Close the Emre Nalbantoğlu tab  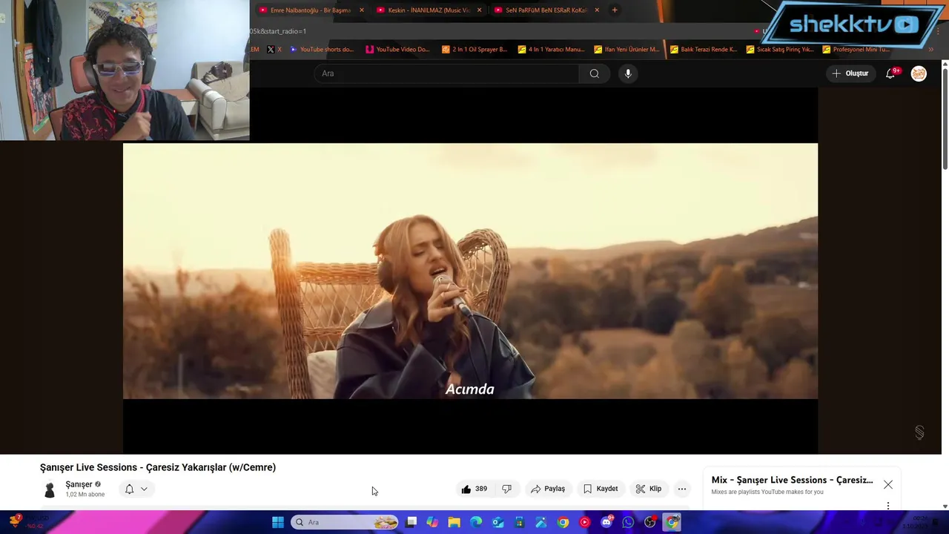(362, 10)
